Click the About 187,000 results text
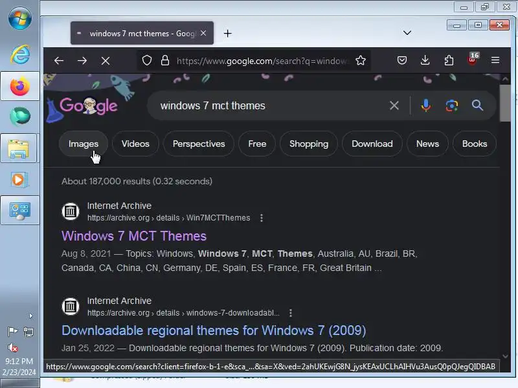The height and width of the screenshot is (388, 518). point(137,181)
